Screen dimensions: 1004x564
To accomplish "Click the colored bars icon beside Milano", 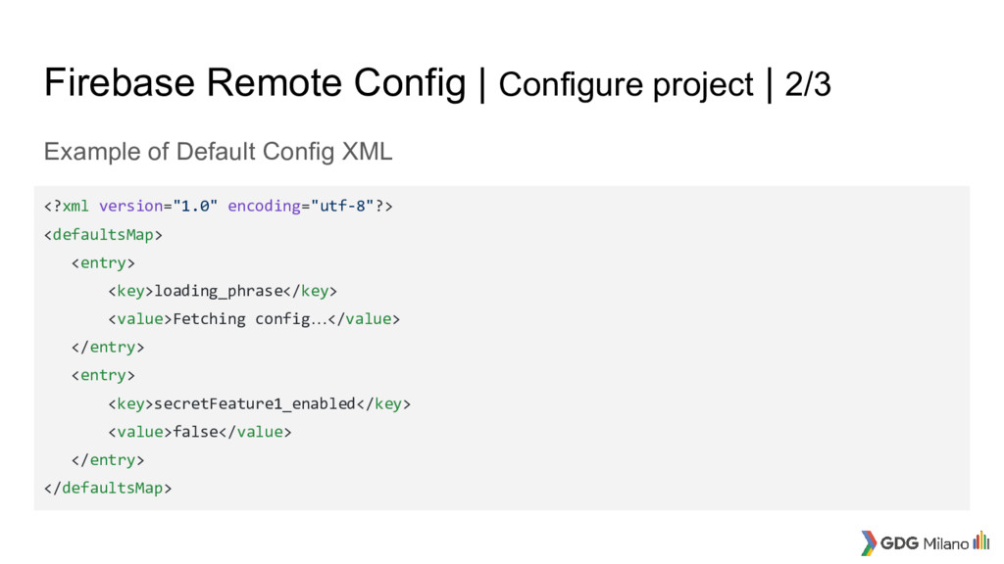I will pyautogui.click(x=980, y=540).
